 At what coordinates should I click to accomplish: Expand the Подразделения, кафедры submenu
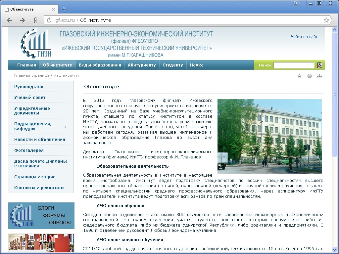coord(66,127)
